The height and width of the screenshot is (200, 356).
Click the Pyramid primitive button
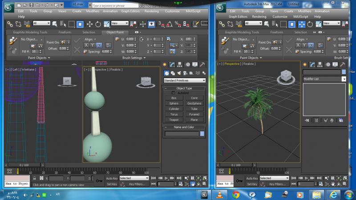[x=194, y=114]
